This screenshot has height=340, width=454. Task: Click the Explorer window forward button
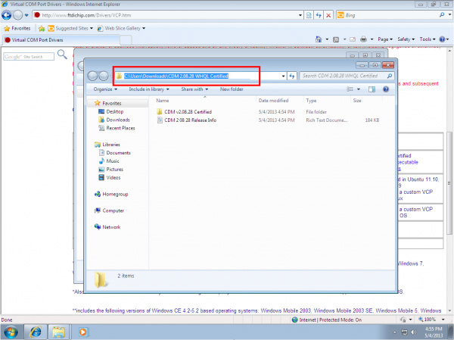[x=104, y=76]
